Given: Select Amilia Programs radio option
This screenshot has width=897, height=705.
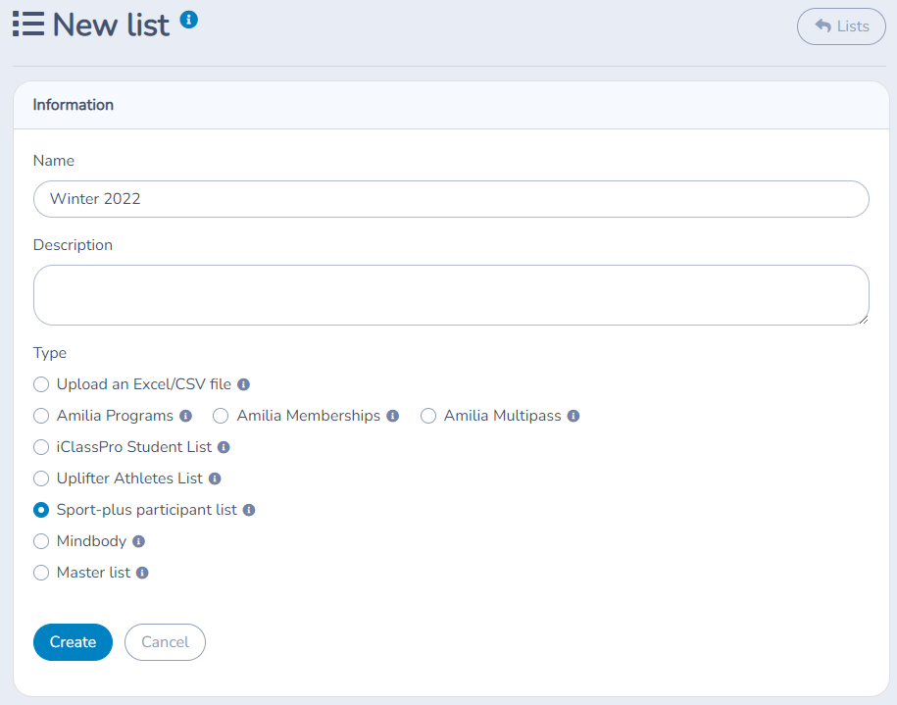Looking at the screenshot, I should [x=41, y=416].
